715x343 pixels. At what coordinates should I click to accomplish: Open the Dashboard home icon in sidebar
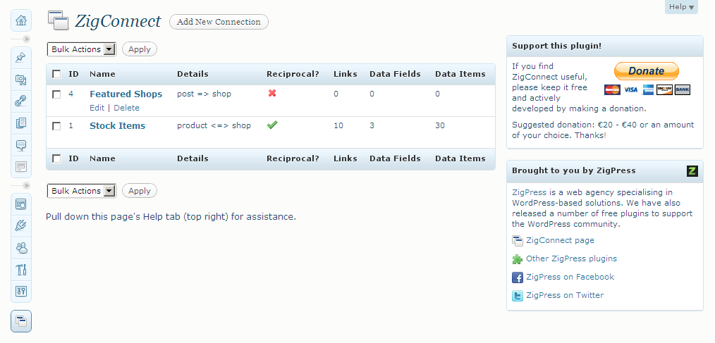click(21, 20)
